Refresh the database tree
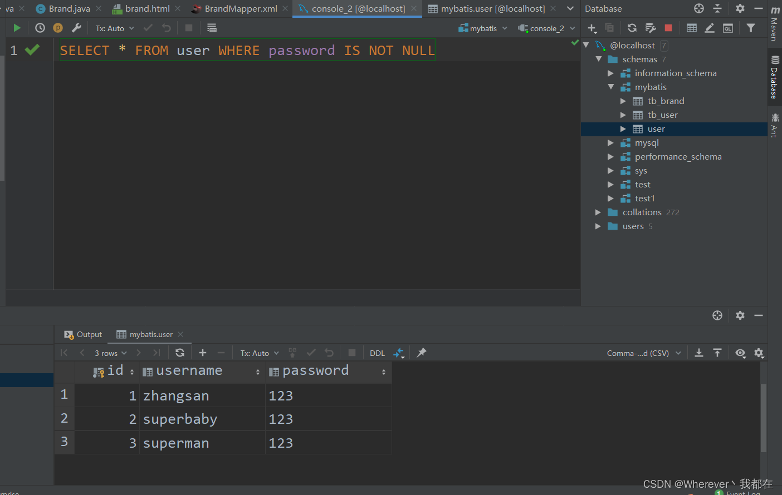782x495 pixels. [632, 28]
